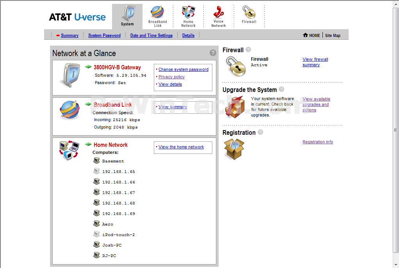
Task: Click the 3800HGV-B Gateway heading
Action: (x=117, y=67)
